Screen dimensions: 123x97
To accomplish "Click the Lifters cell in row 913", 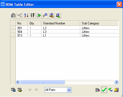I will (x=99, y=36).
